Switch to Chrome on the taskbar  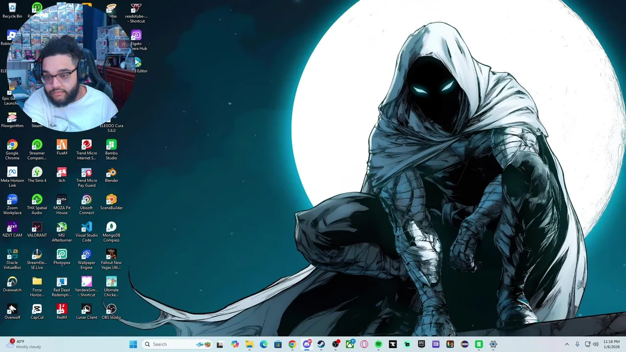click(292, 344)
